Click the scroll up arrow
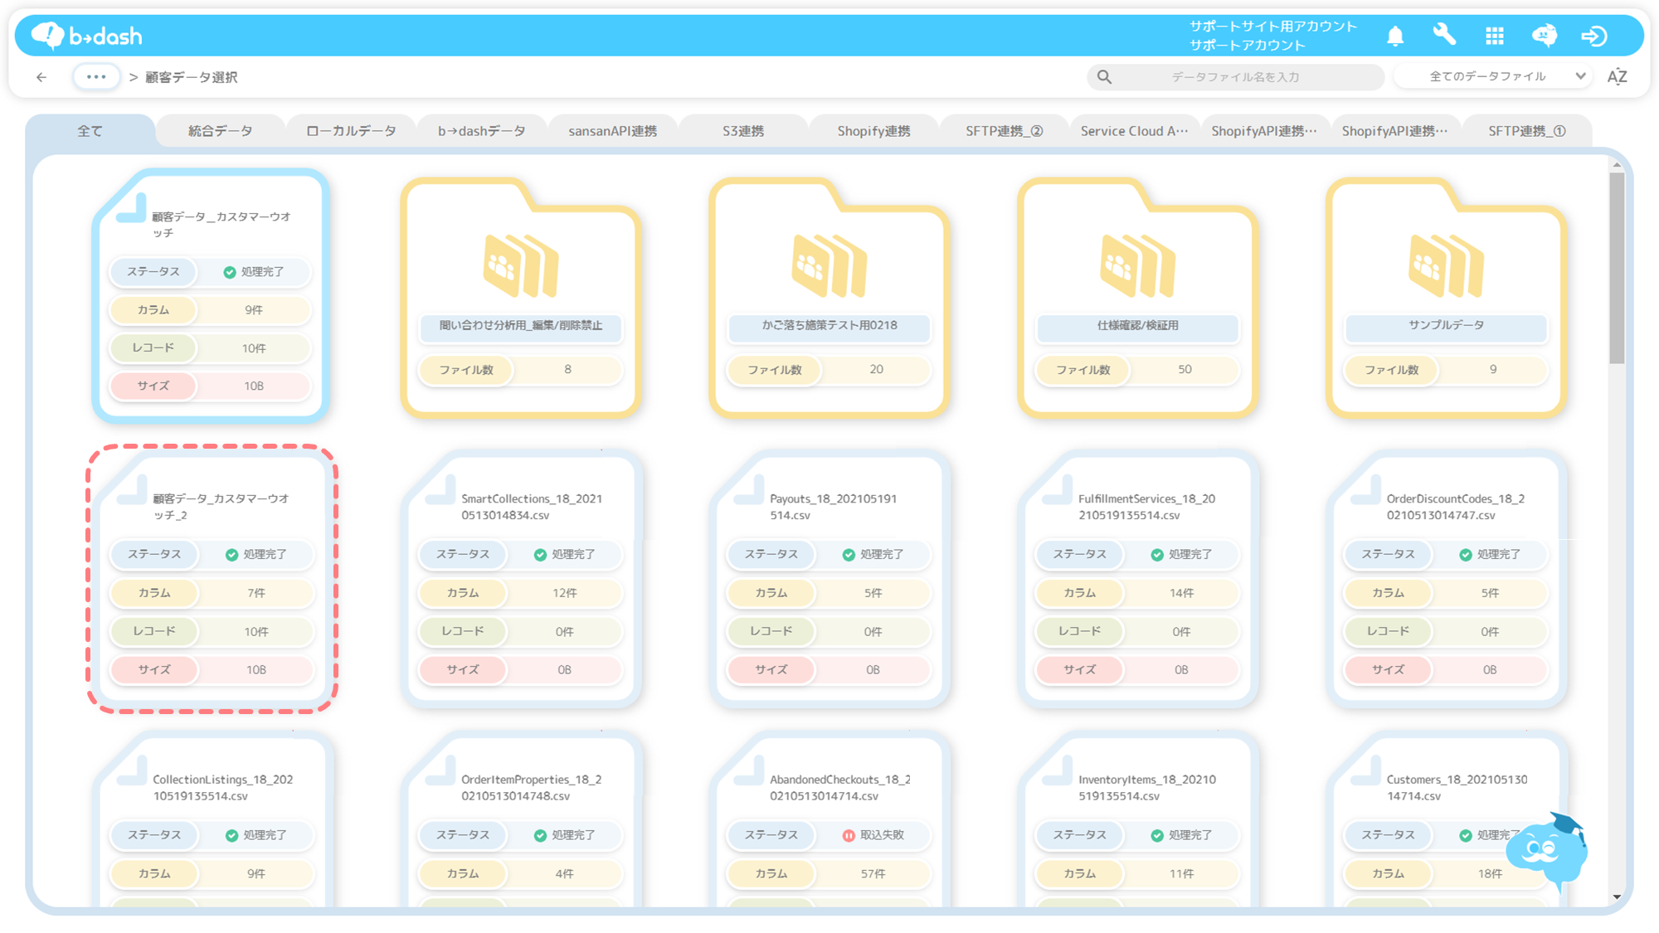 [1617, 165]
